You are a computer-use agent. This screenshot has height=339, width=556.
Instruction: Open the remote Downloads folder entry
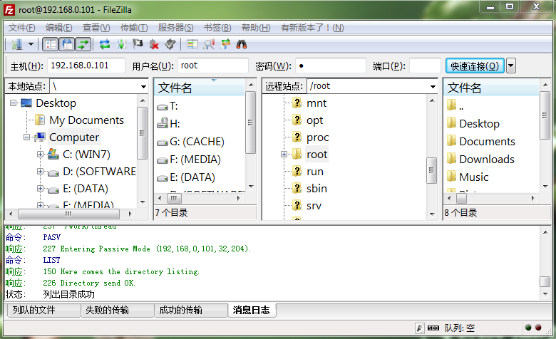point(486,159)
